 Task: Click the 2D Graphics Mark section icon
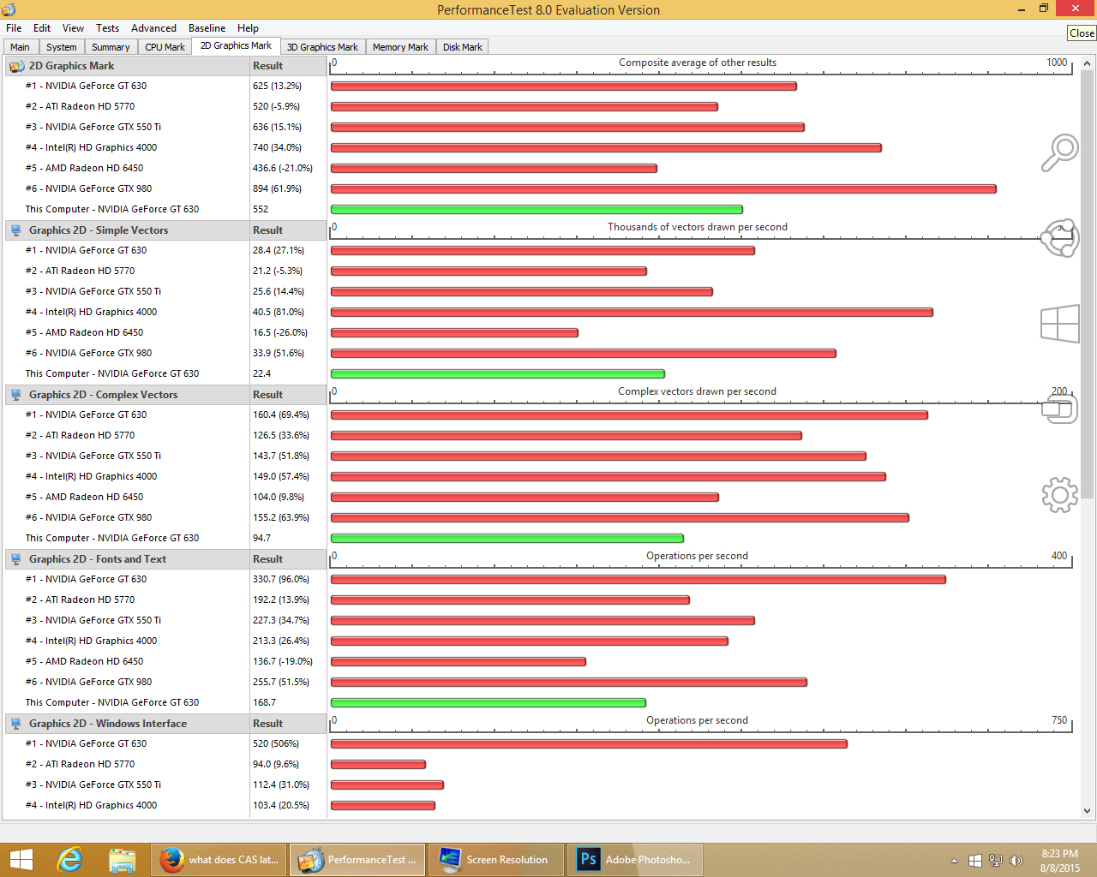point(16,66)
